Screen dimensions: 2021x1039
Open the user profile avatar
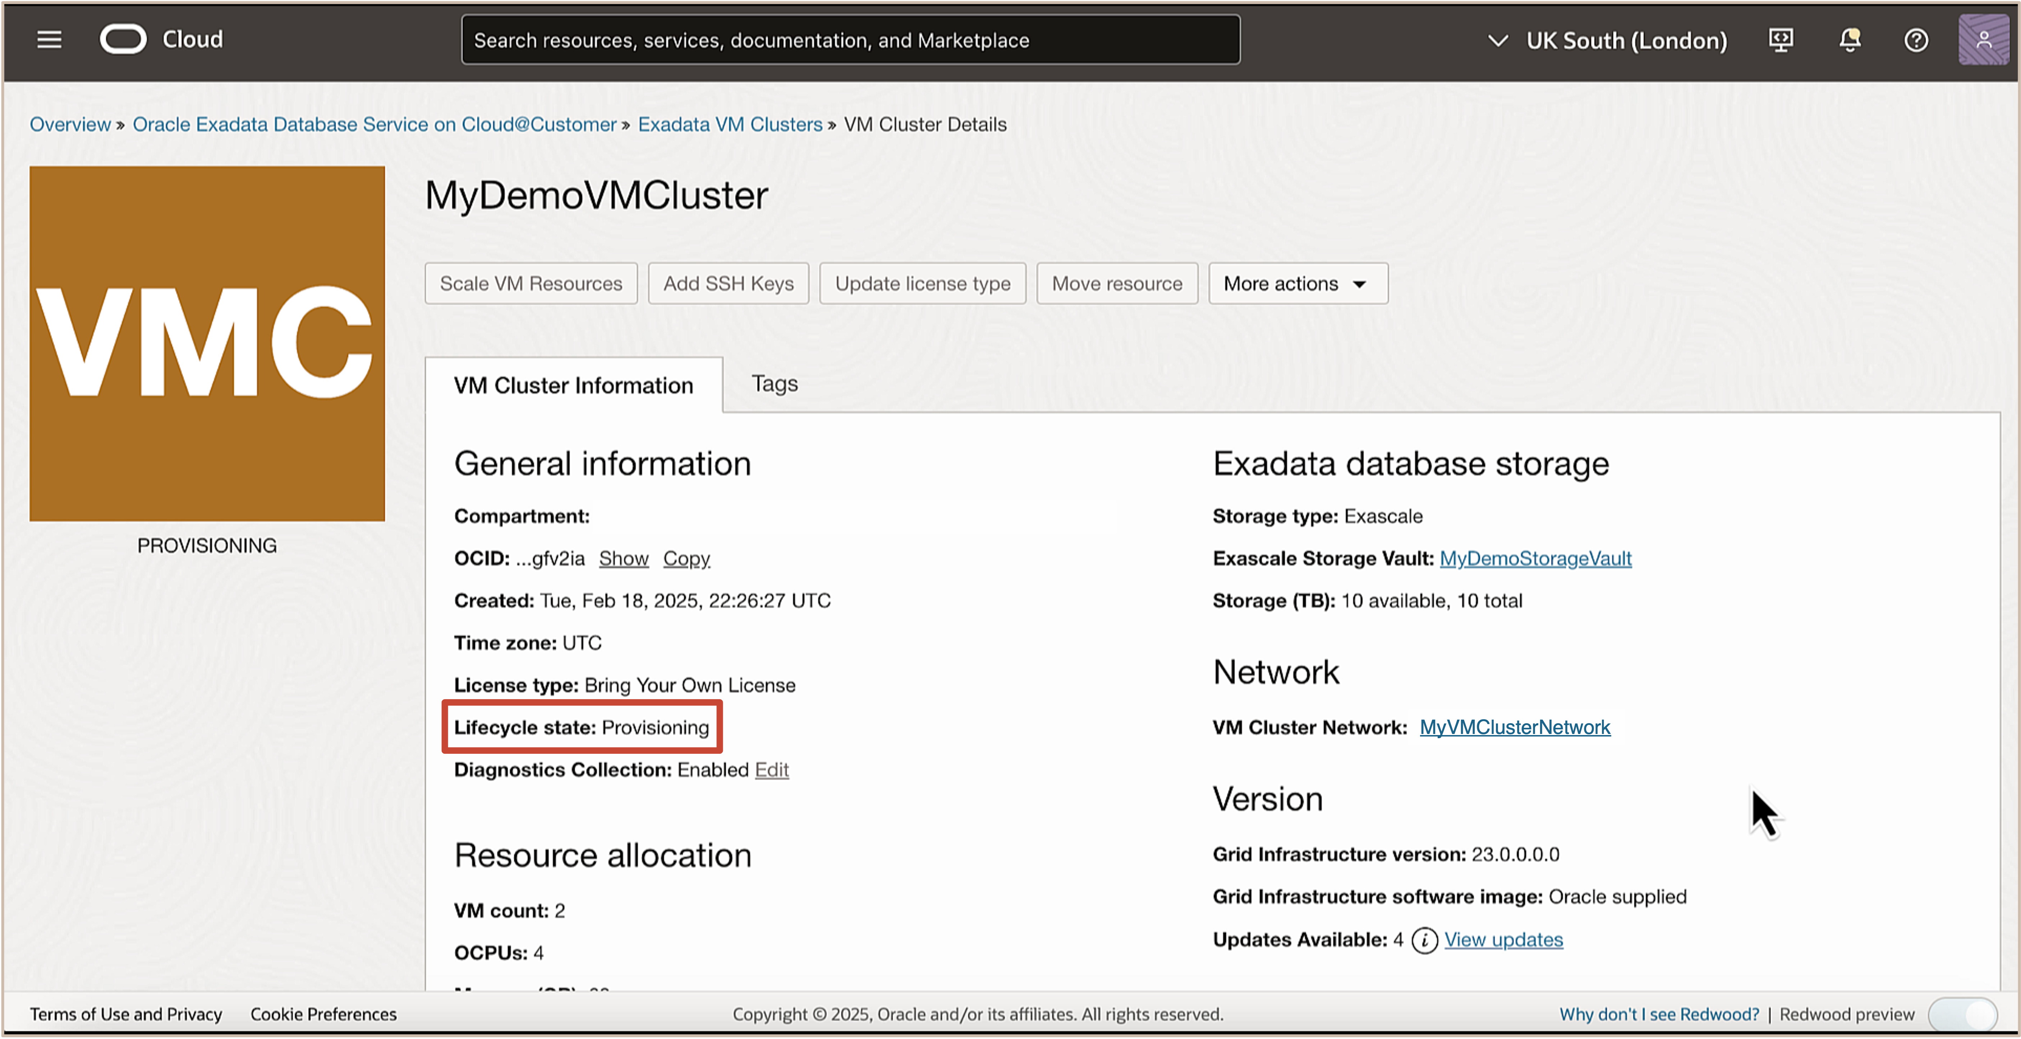coord(1983,40)
